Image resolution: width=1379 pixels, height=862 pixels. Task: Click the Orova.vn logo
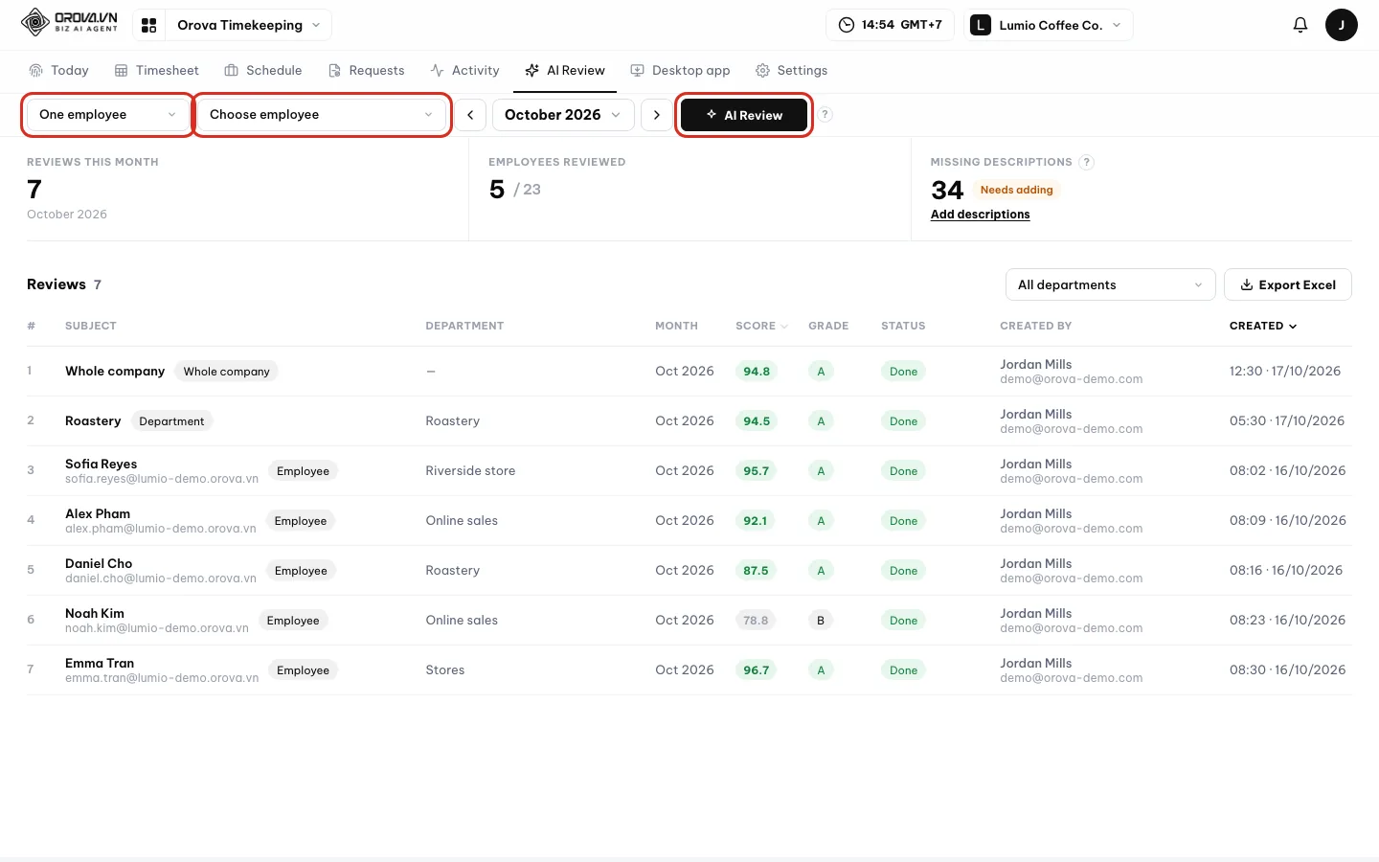point(69,22)
